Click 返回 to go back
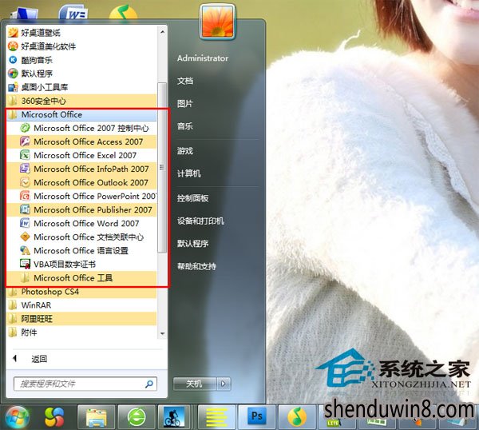The height and width of the screenshot is (430, 479). coord(39,359)
